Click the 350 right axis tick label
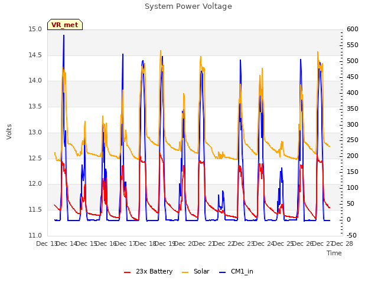The width and height of the screenshot is (378, 283). coord(353,108)
